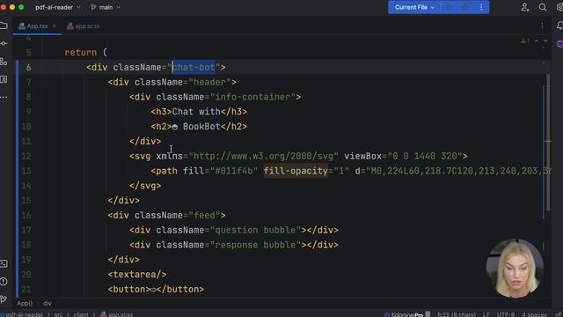Click the warning indicator in editor
This screenshot has height=317, width=563.
[x=525, y=41]
